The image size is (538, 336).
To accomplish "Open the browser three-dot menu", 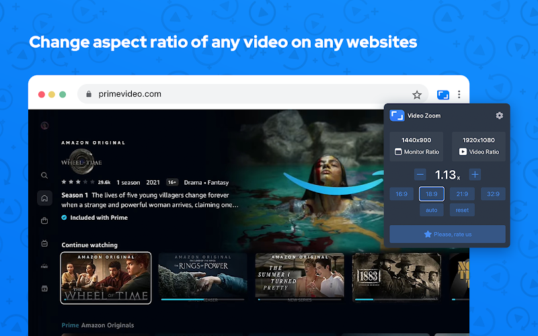I will [x=459, y=94].
